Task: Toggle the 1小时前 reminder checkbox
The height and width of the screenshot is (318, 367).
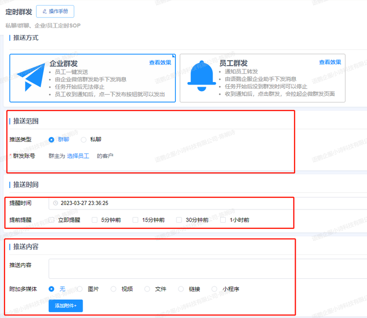Action: (223, 220)
